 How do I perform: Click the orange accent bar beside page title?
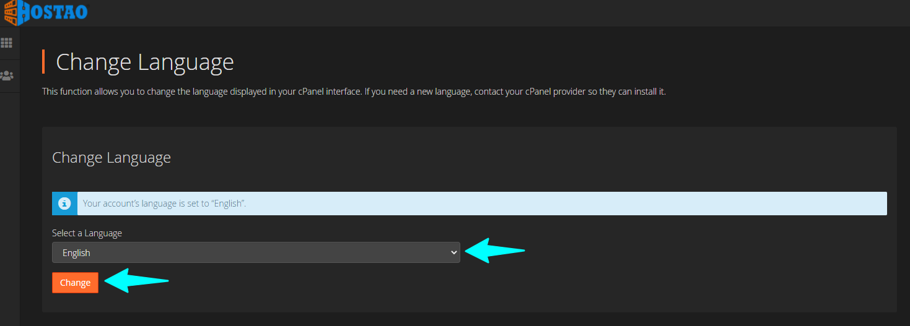point(43,62)
